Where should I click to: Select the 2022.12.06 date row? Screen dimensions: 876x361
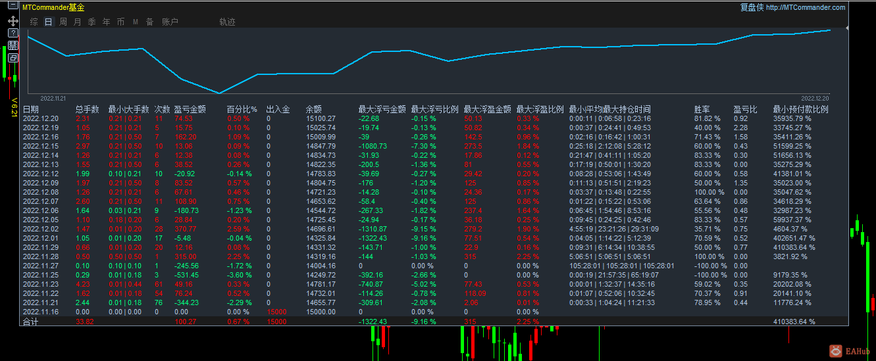click(x=41, y=210)
